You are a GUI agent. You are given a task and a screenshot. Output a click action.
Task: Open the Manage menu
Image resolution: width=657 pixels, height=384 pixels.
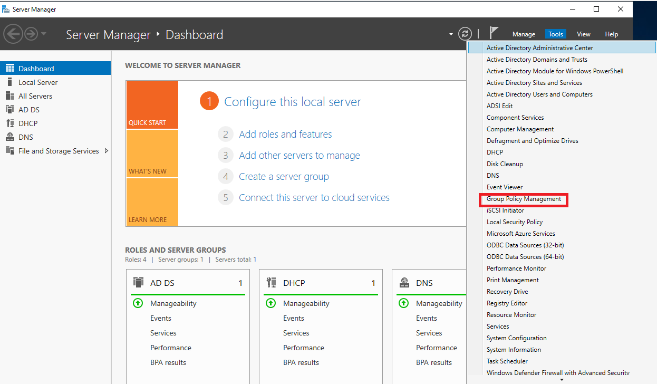524,34
